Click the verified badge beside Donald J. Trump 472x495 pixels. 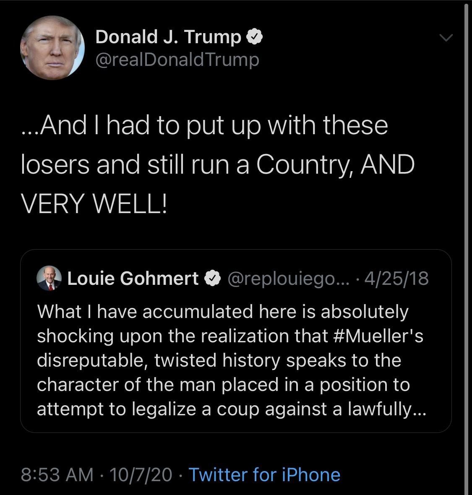point(254,37)
